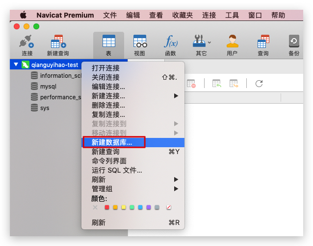The image size is (313, 246).
Task: Click 命令列界面 in the context menu
Action: click(x=109, y=161)
